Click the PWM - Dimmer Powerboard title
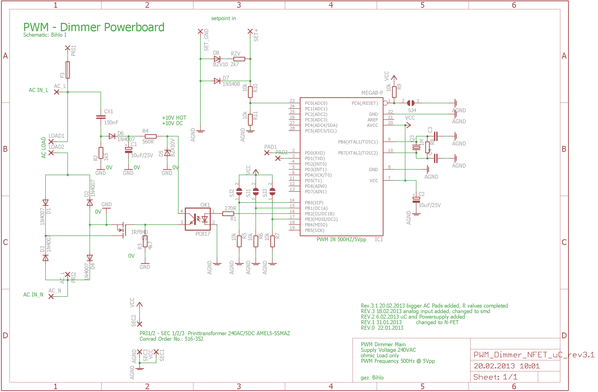Screen dimensions: 598x392 (x=94, y=27)
